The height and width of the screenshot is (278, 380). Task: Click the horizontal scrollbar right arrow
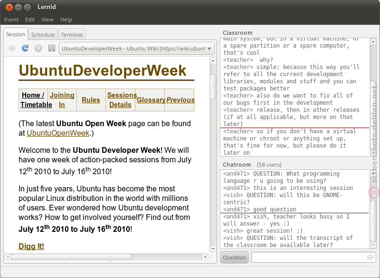pos(206,257)
